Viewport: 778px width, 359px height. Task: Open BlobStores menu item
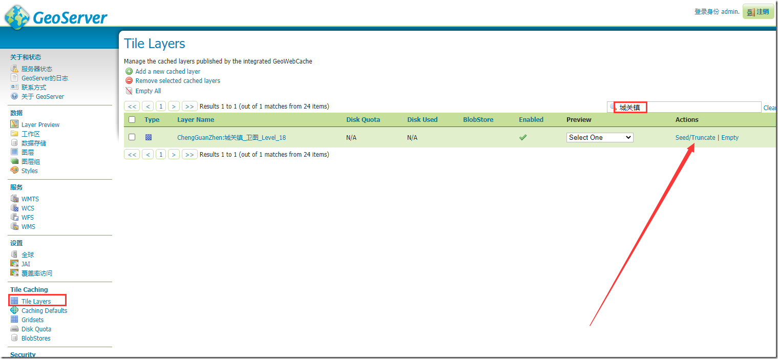pos(36,338)
